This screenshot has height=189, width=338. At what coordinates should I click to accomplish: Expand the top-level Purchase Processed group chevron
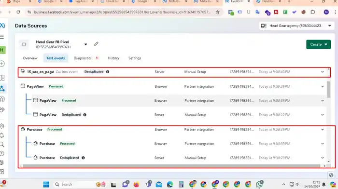point(323,129)
